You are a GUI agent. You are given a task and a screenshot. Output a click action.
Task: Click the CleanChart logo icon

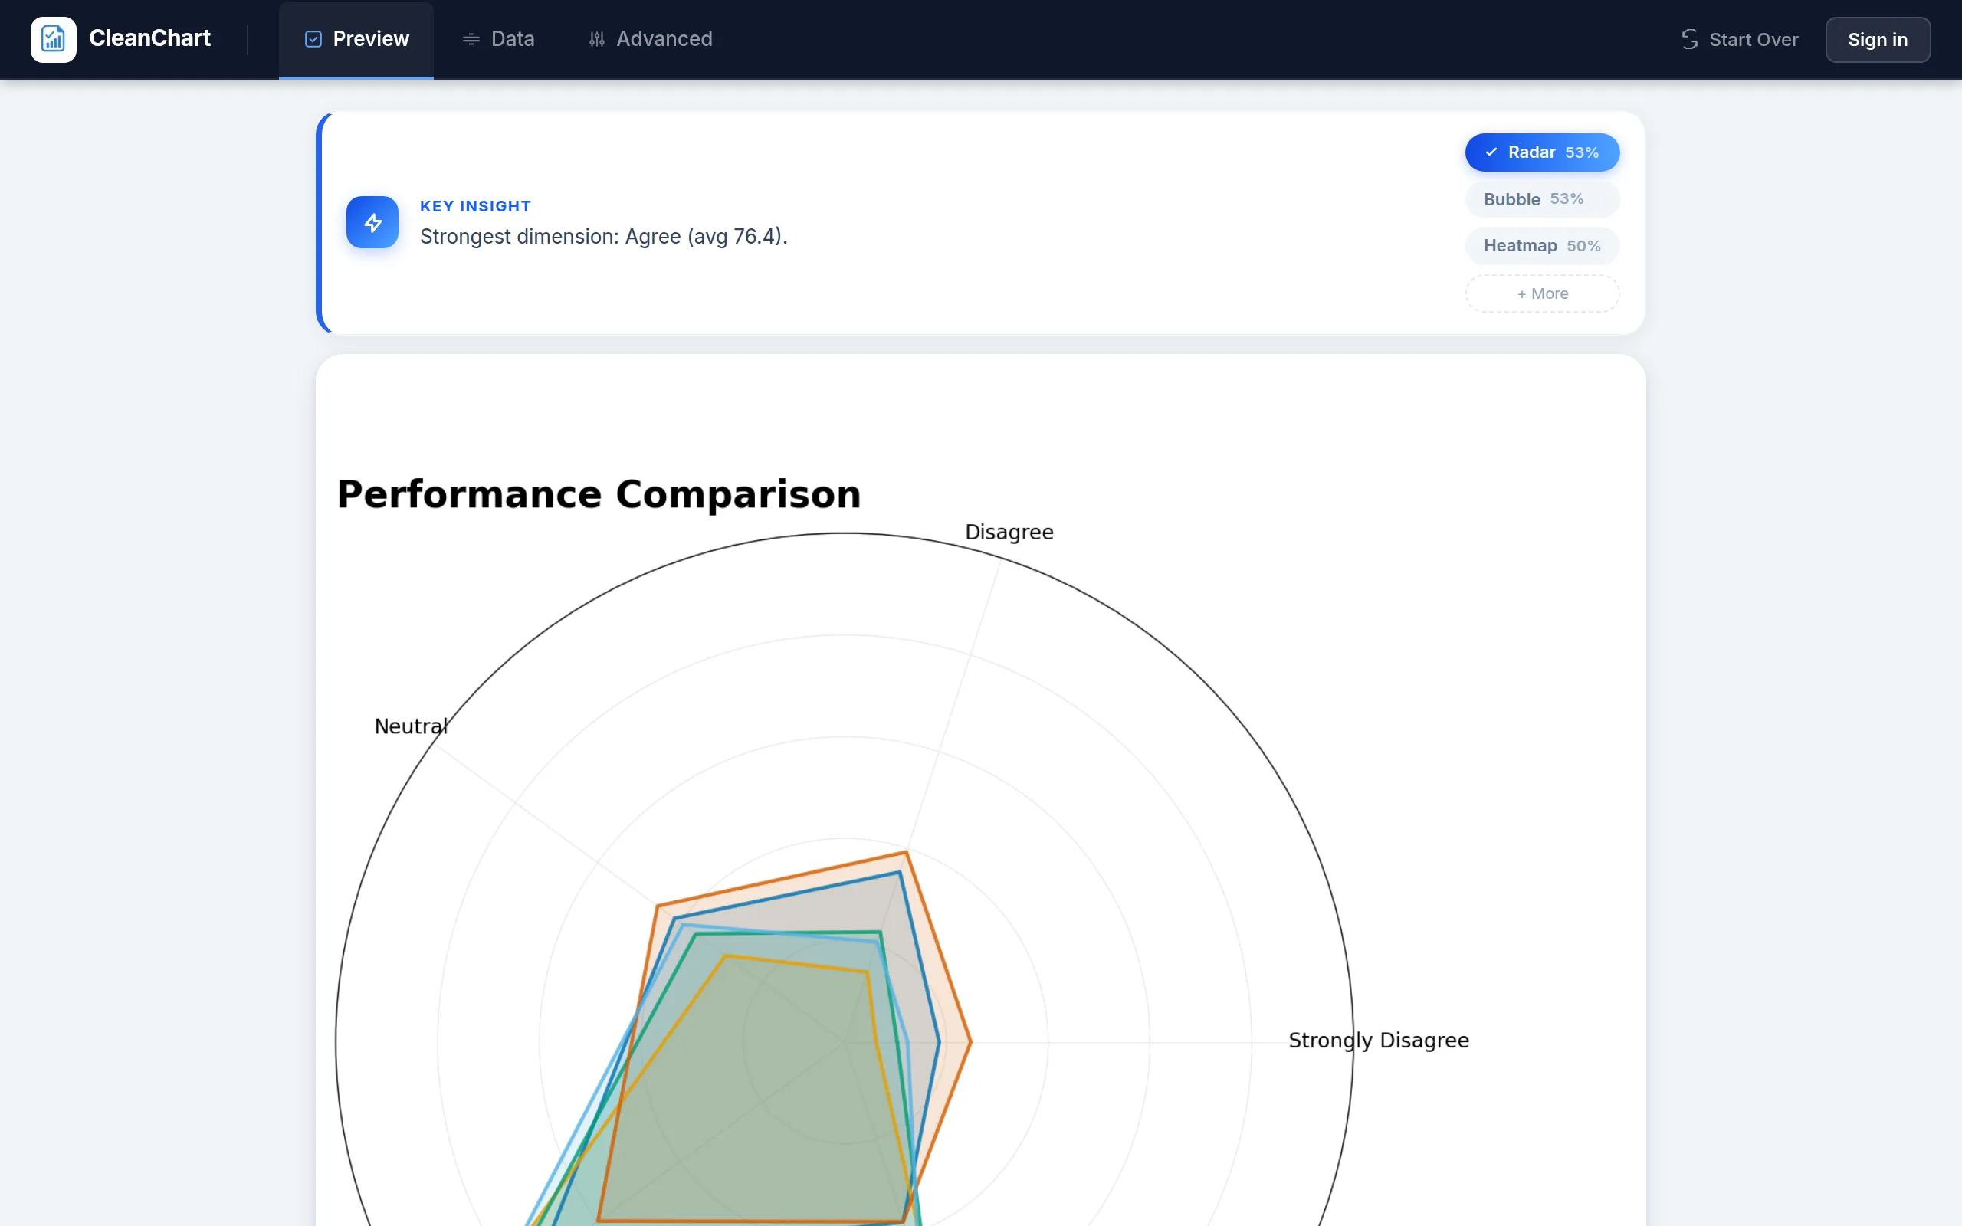pyautogui.click(x=54, y=39)
